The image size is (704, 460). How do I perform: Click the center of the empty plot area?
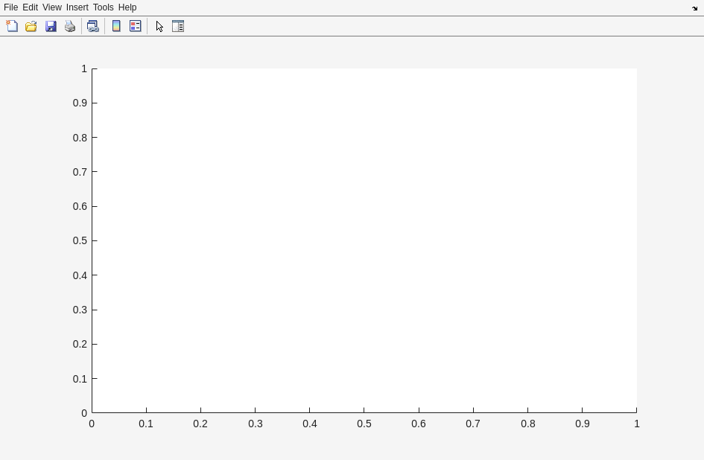click(364, 240)
